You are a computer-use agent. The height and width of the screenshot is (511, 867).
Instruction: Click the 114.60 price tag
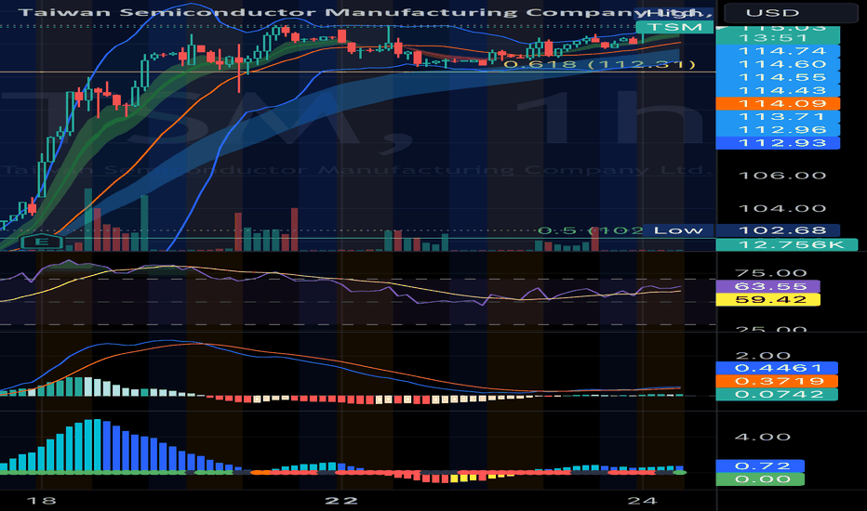pyautogui.click(x=778, y=65)
